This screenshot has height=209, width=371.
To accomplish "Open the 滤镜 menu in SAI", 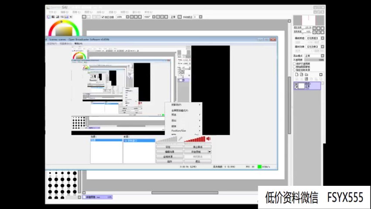I will 112,12.
